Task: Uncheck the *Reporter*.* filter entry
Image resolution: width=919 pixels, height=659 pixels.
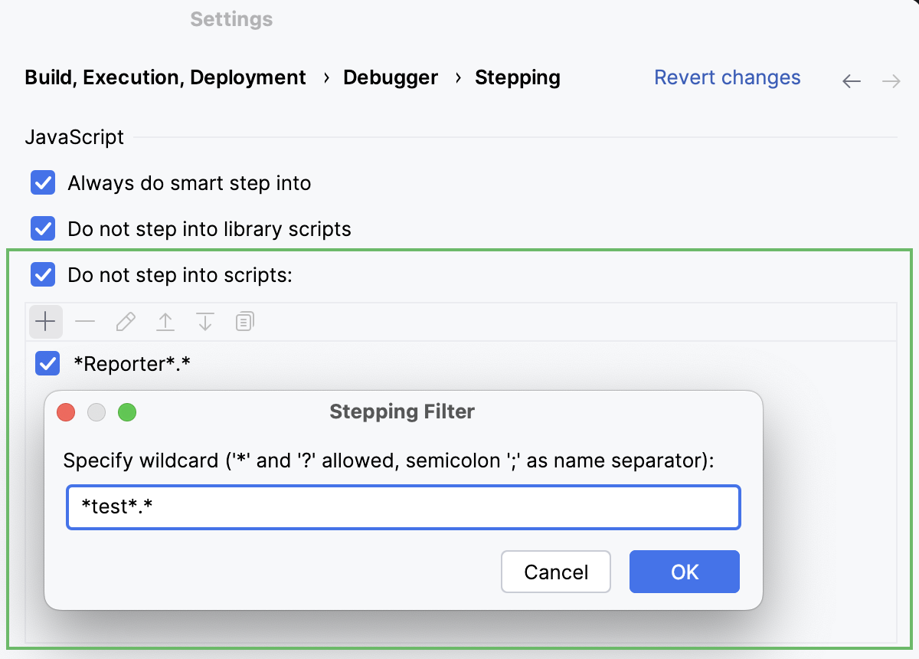Action: click(x=47, y=363)
